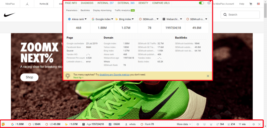Open settings gear in the bottom SEObar
This screenshot has width=267, height=128.
coord(254,124)
